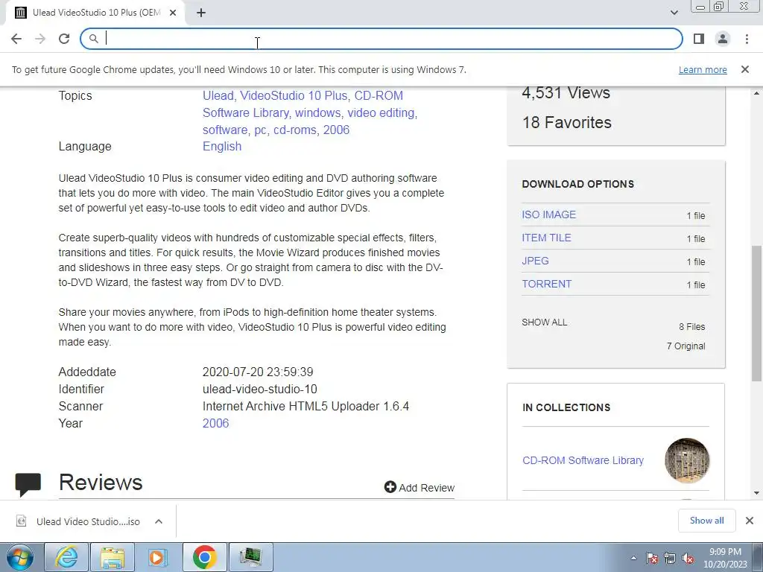Image resolution: width=763 pixels, height=572 pixels.
Task: Select the Ulead VideoStudio 10 Plus tab
Action: [95, 13]
